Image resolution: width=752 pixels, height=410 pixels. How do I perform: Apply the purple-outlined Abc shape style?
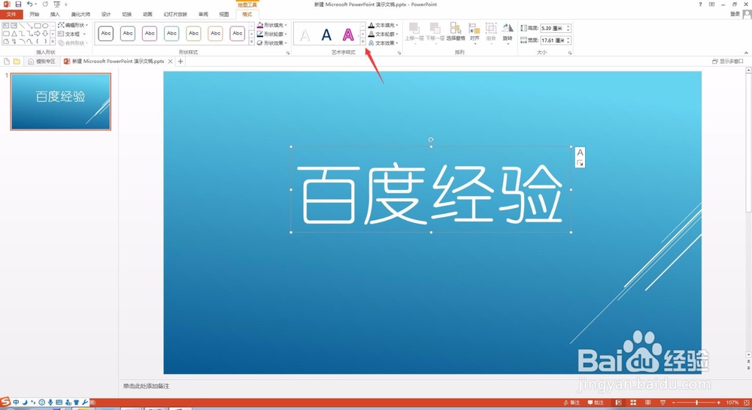(x=150, y=34)
